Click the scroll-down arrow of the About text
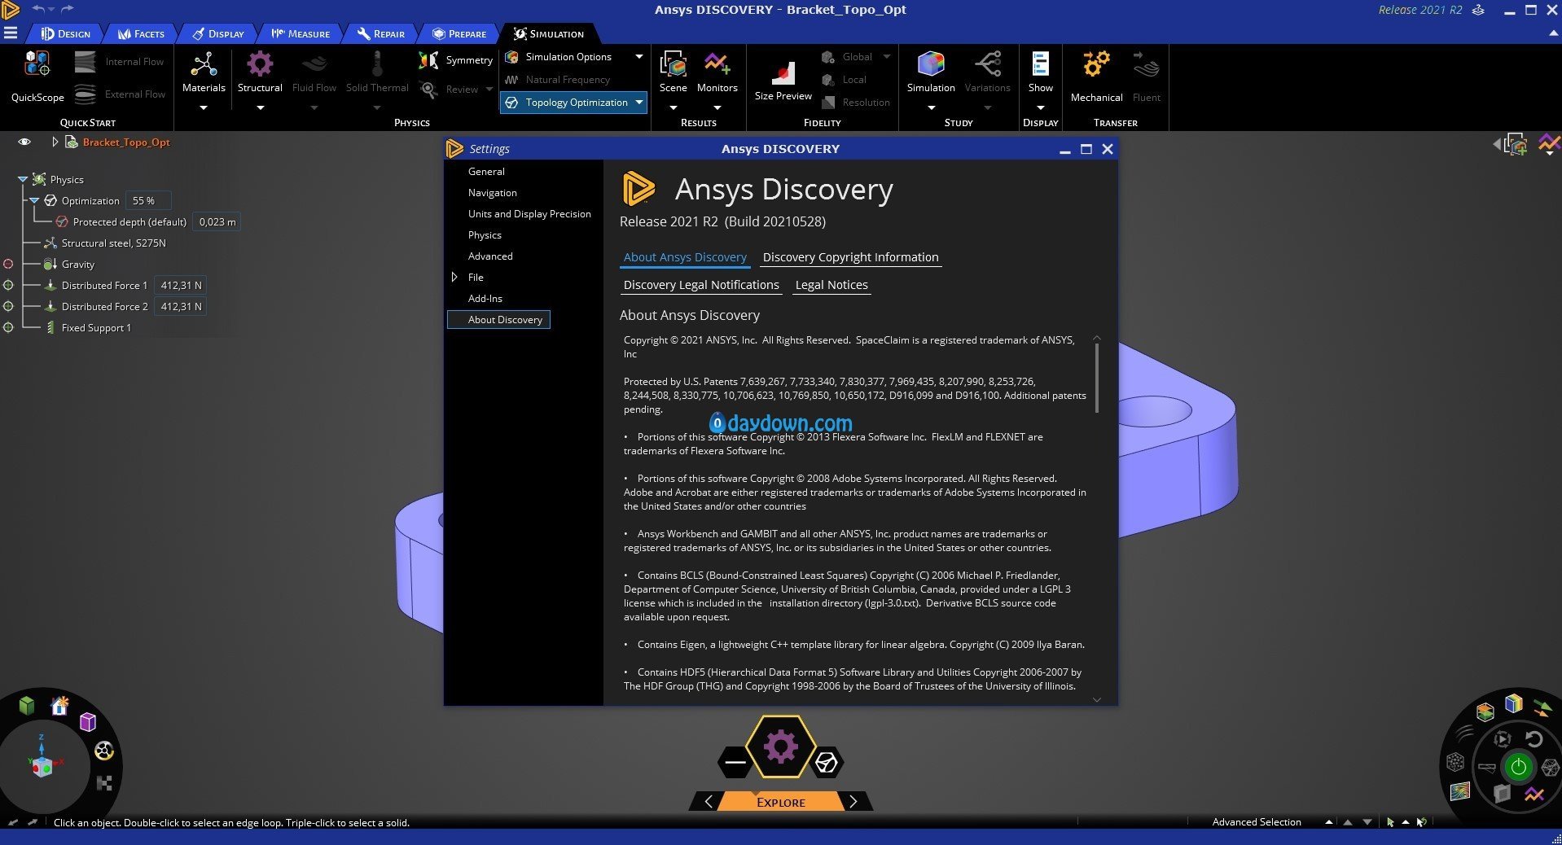 click(x=1096, y=699)
